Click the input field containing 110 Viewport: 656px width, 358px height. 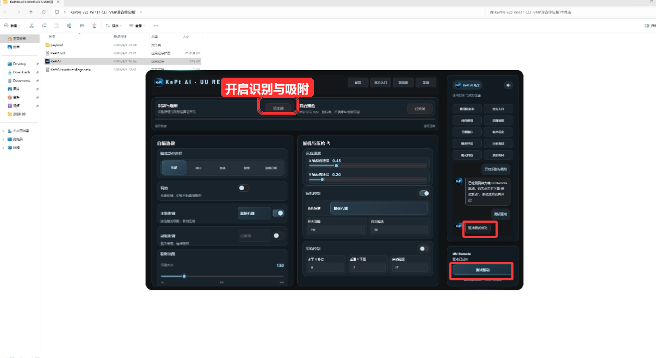(336, 230)
